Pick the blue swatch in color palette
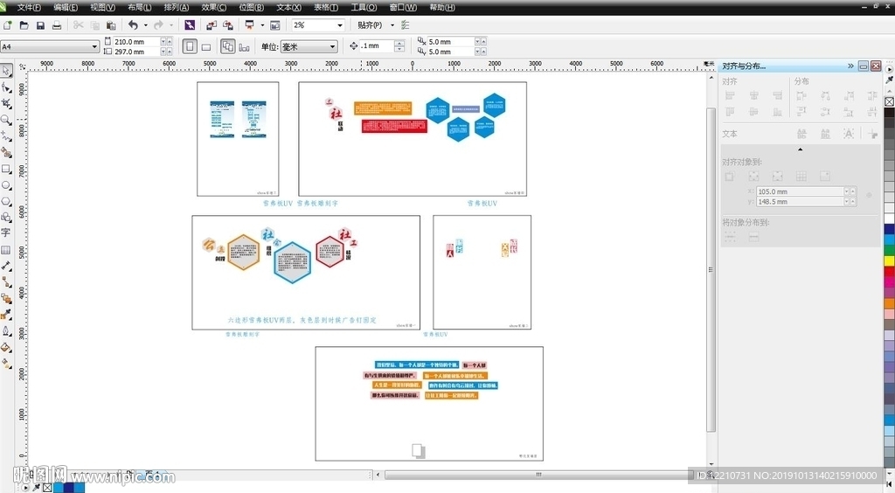The height and width of the screenshot is (493, 895). coord(889,239)
